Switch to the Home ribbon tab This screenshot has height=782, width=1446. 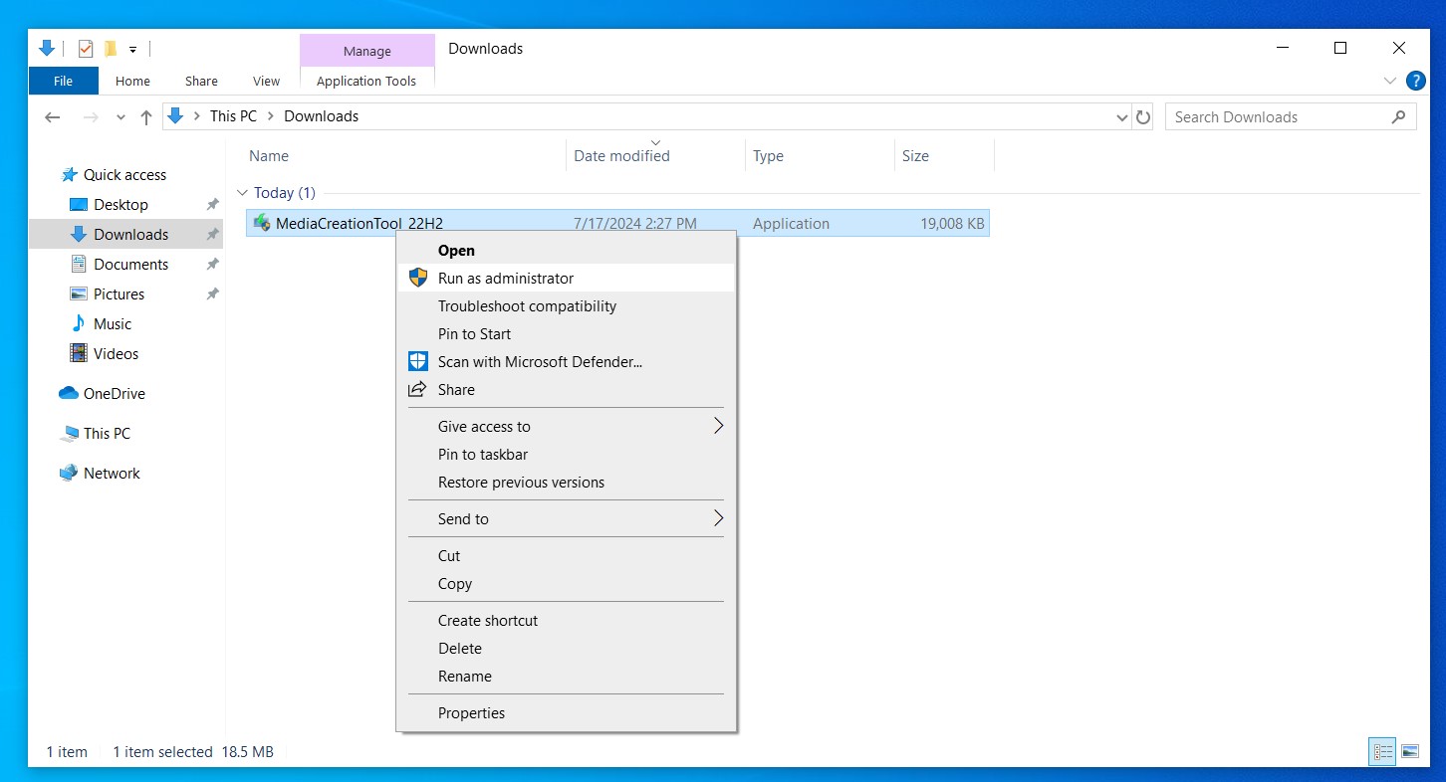[x=132, y=82]
